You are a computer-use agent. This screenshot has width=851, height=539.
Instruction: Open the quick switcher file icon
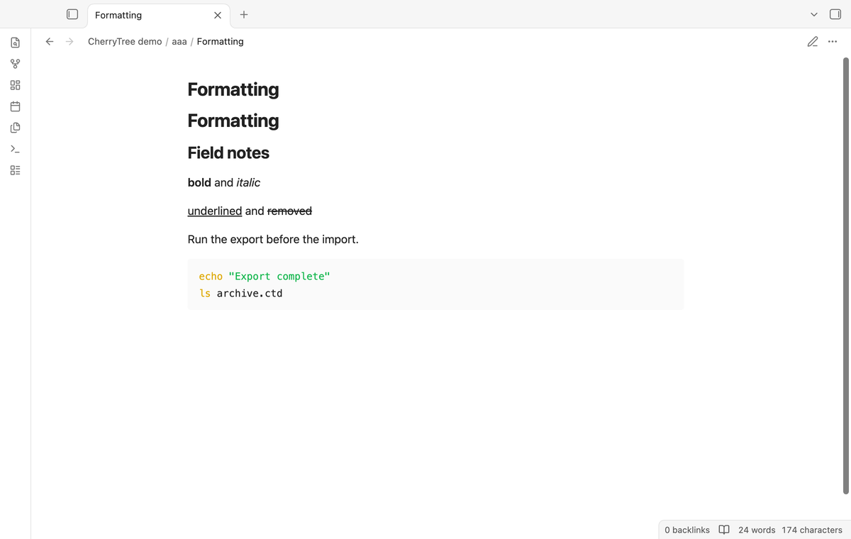coord(15,43)
